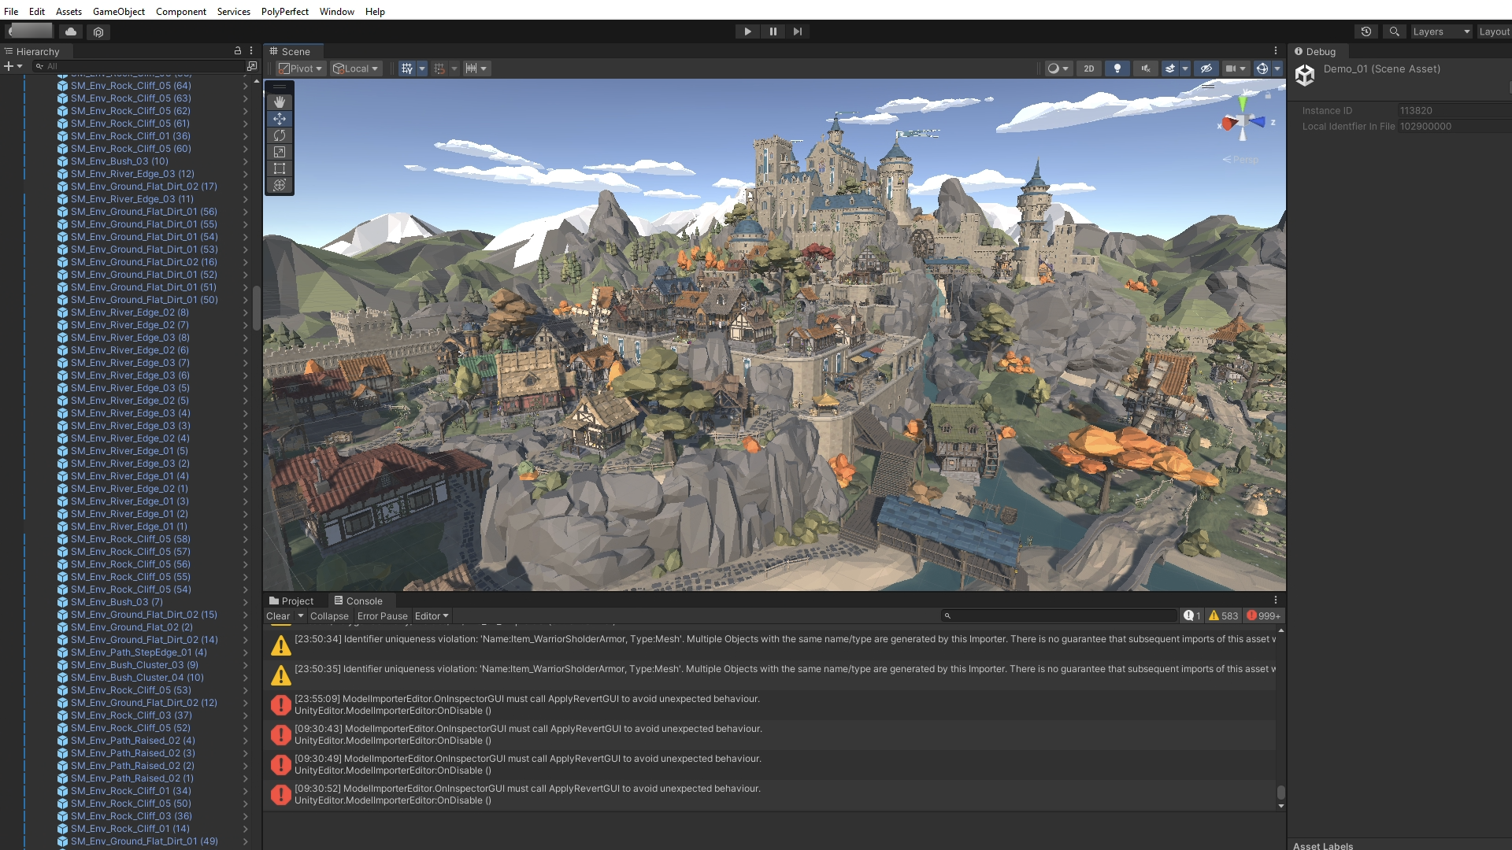Toggle Collapse in the Console

(x=329, y=616)
